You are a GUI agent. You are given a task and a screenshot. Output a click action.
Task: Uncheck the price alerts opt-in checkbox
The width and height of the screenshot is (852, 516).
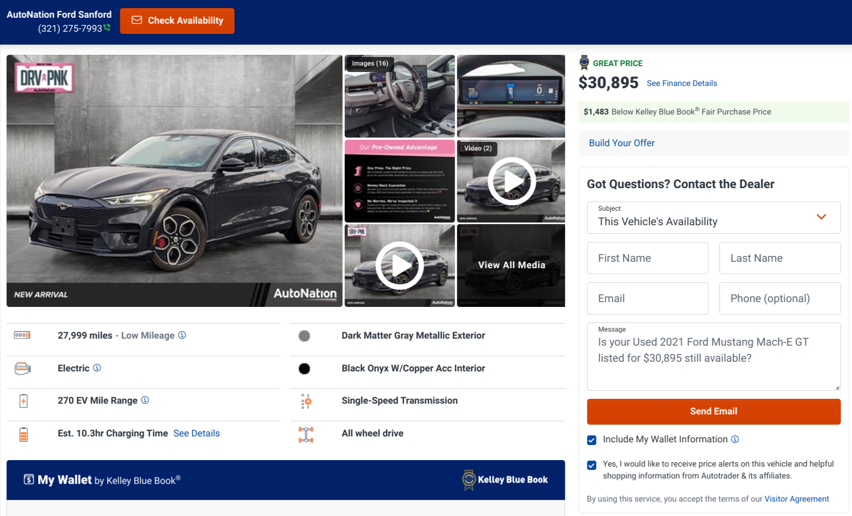(x=592, y=465)
